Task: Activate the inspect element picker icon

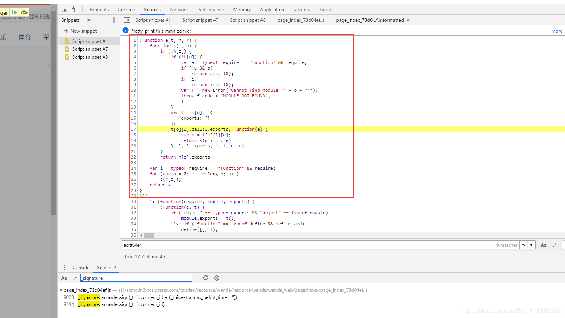Action: point(64,9)
